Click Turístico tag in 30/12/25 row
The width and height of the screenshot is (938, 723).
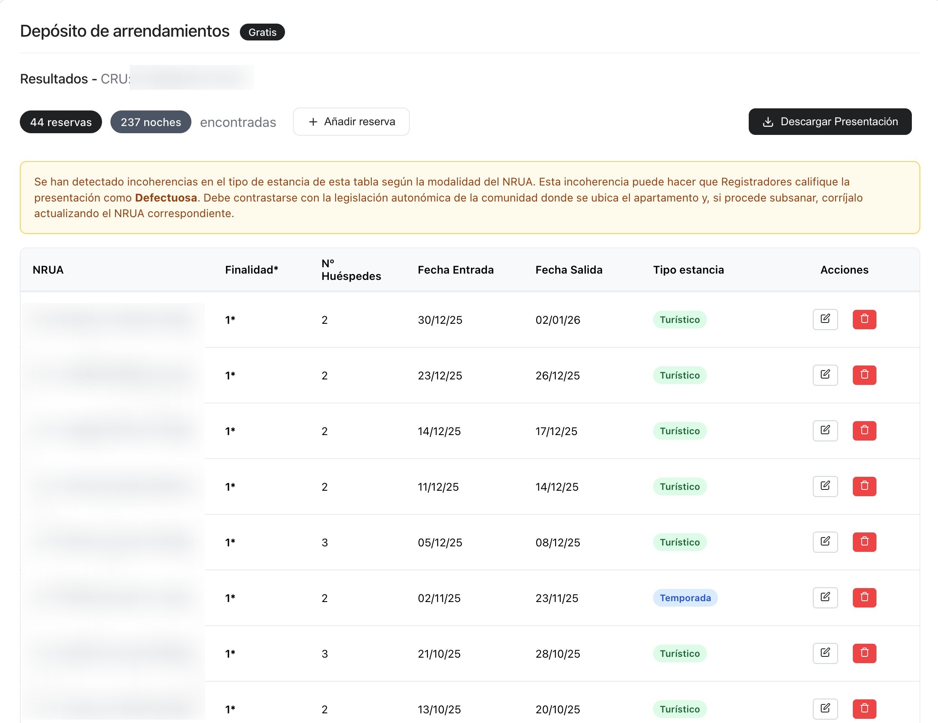point(680,320)
